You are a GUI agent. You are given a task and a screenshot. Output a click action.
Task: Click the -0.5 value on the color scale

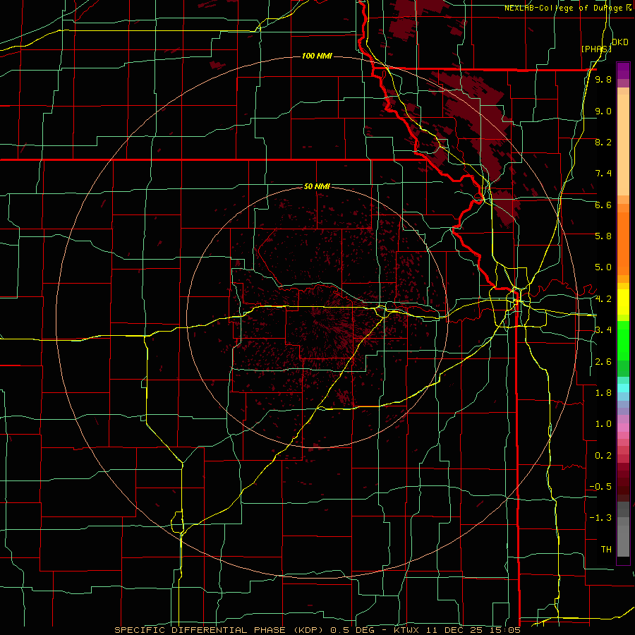600,487
